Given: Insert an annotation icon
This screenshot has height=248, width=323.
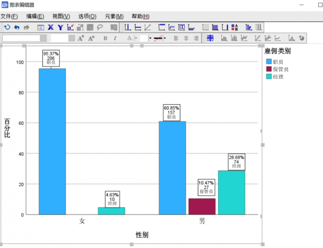Looking at the screenshot, I should click(x=171, y=27).
